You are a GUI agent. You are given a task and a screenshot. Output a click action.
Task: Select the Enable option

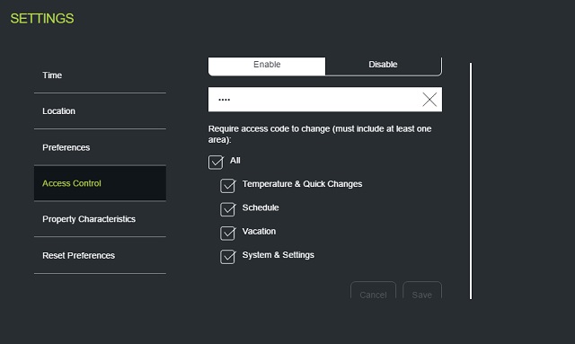pyautogui.click(x=267, y=66)
